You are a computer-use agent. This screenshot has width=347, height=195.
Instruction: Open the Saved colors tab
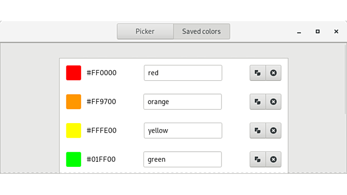201,32
